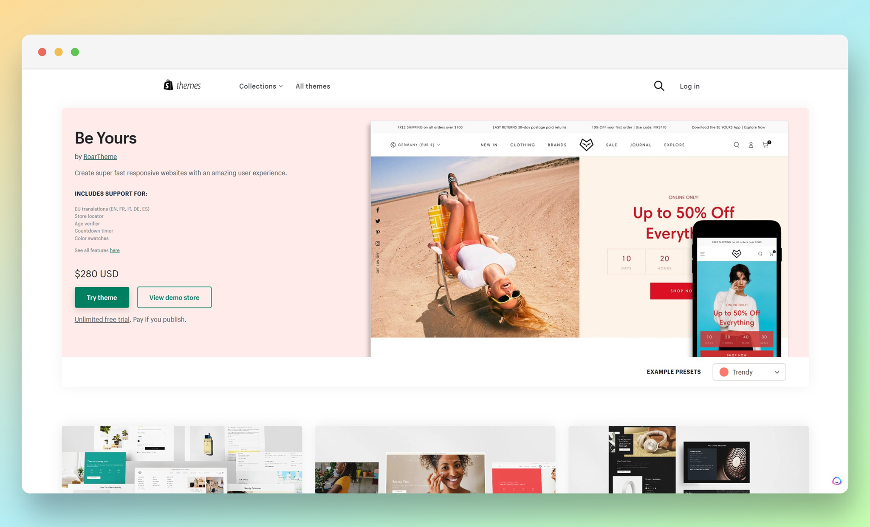This screenshot has height=527, width=870.
Task: Click the Instagram icon on the demo preview
Action: click(x=378, y=243)
